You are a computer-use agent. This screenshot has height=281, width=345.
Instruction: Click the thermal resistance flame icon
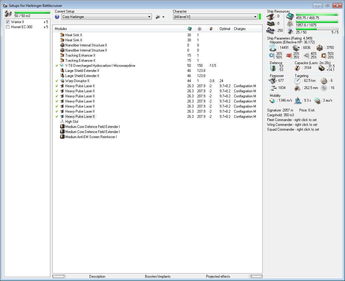pyautogui.click(x=288, y=55)
